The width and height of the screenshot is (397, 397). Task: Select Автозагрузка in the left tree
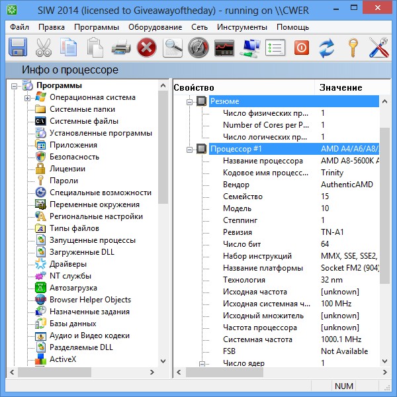coord(73,288)
